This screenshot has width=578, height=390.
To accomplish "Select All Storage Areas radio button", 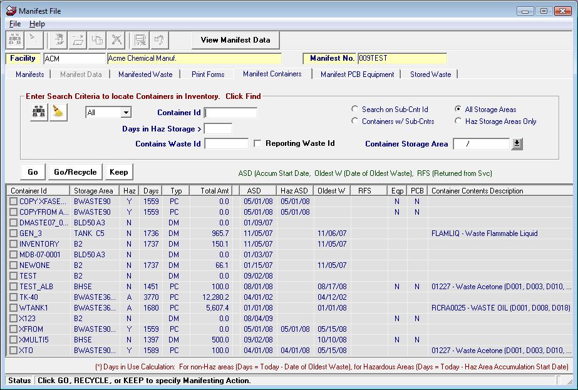I will (458, 109).
